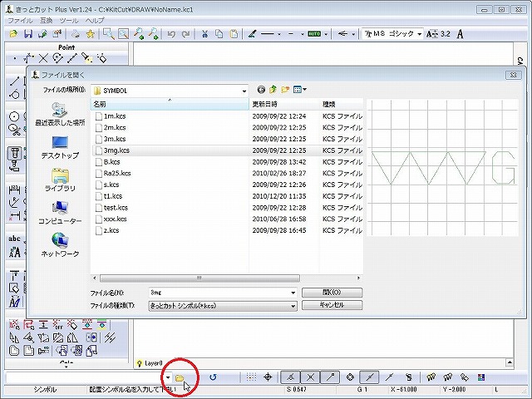Toggle the tangent circle snap button in bottom bar

(290, 377)
